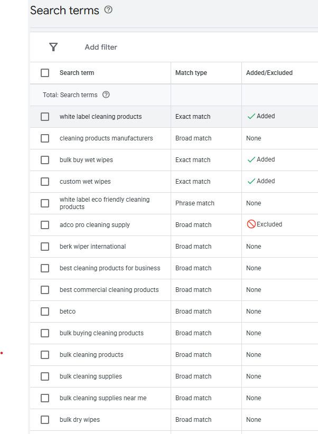The image size is (318, 434).
Task: Select best cleaning products for business checkbox
Action: 45,268
